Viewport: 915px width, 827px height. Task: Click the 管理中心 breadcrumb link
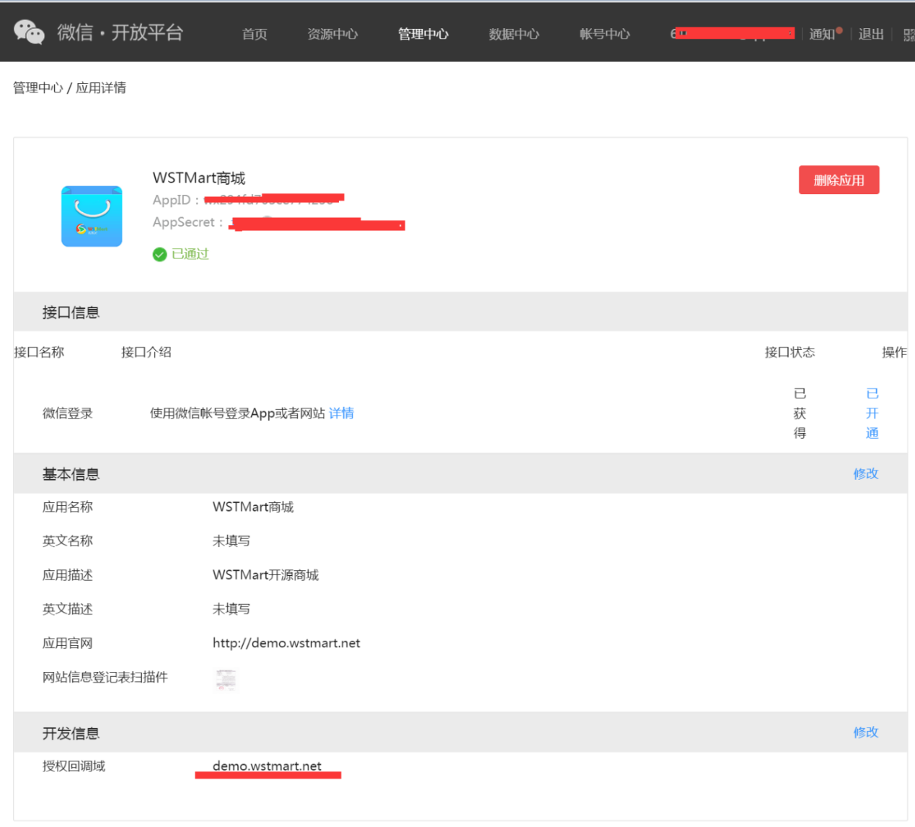38,88
